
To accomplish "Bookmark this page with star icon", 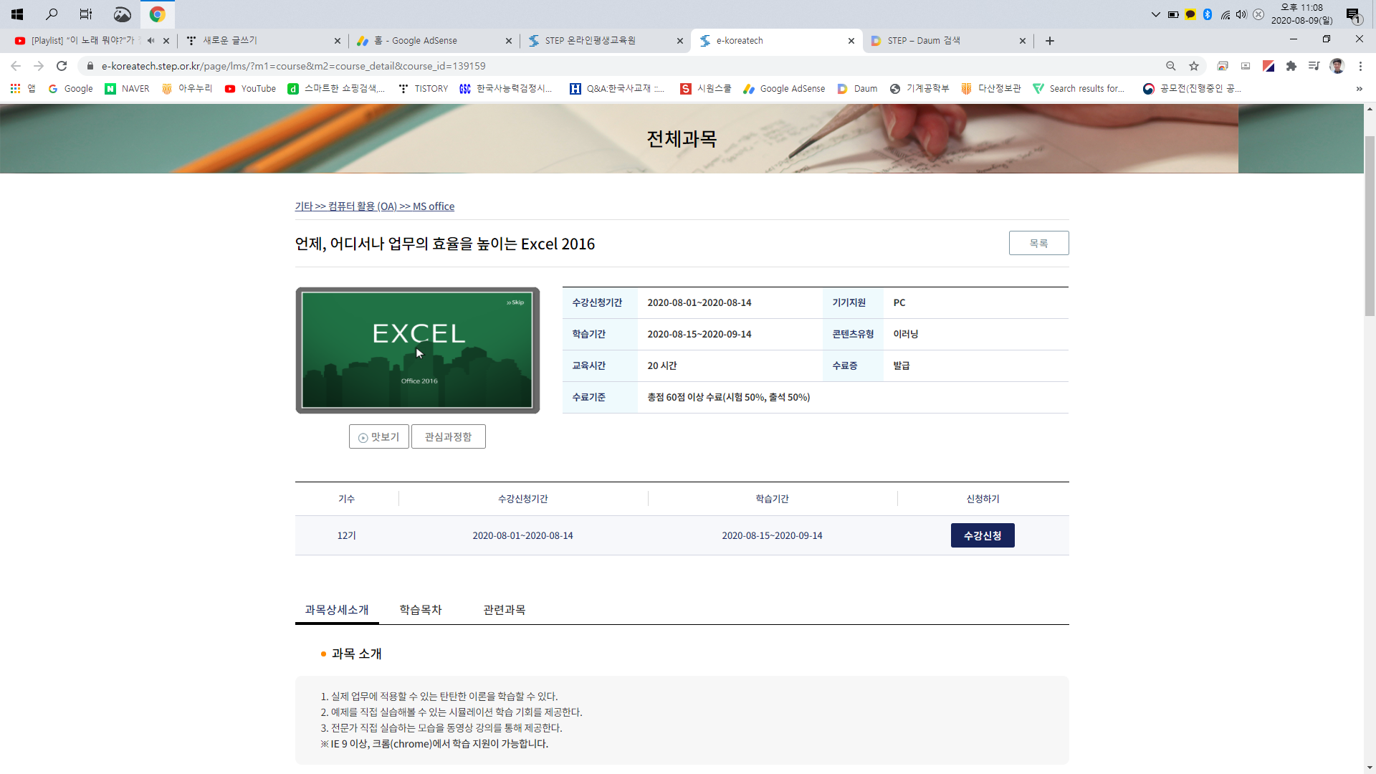I will pos(1194,66).
